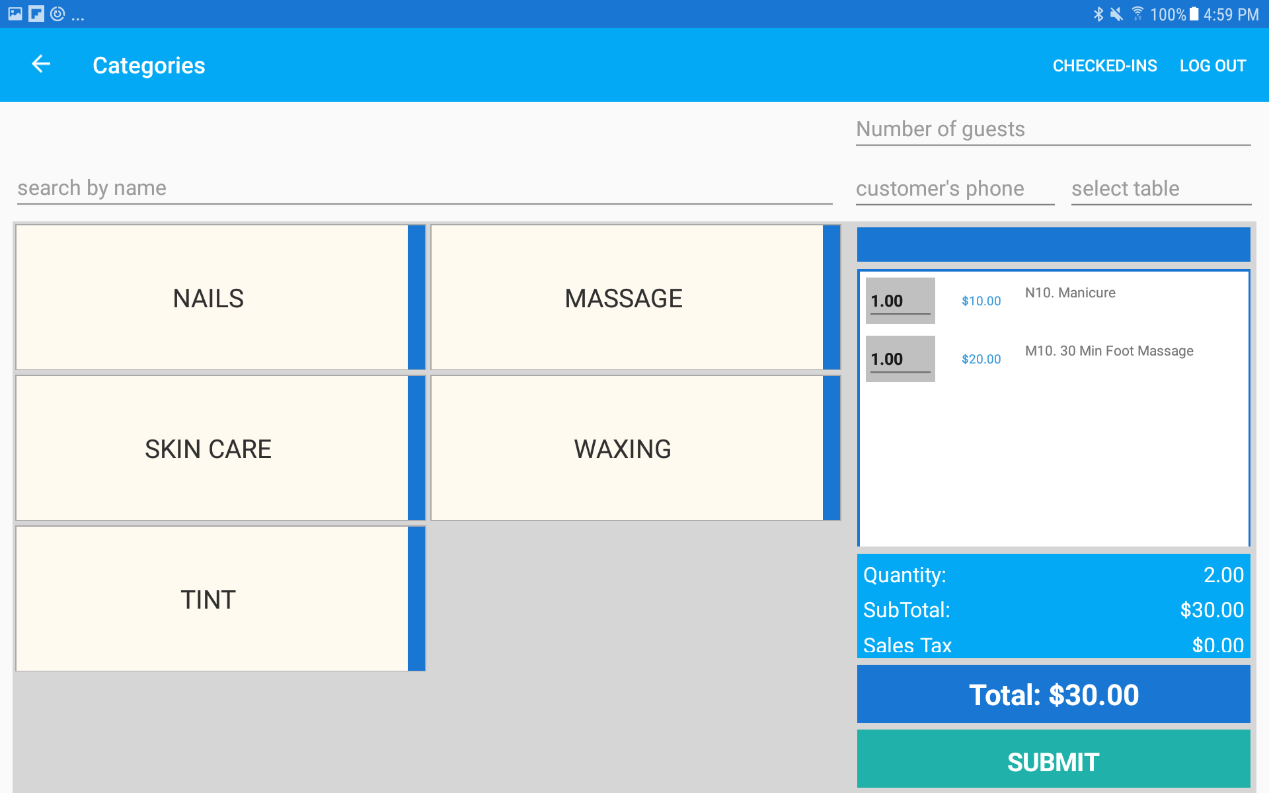Open the NAILS category

point(207,298)
